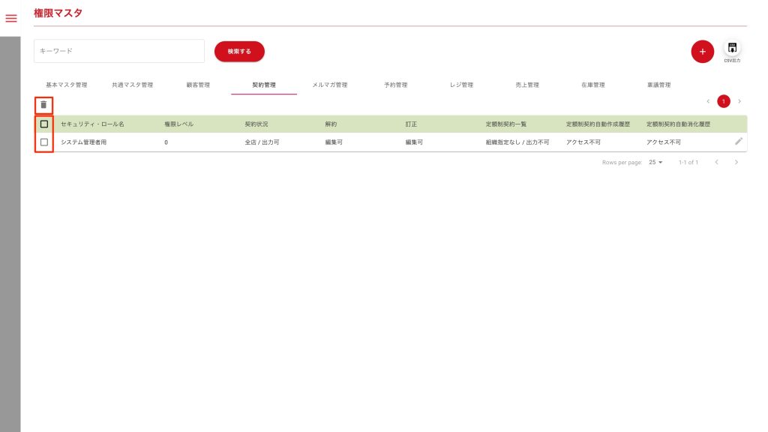This screenshot has height=432, width=768.
Task: Select the 在庫管理 tab
Action: click(x=592, y=85)
